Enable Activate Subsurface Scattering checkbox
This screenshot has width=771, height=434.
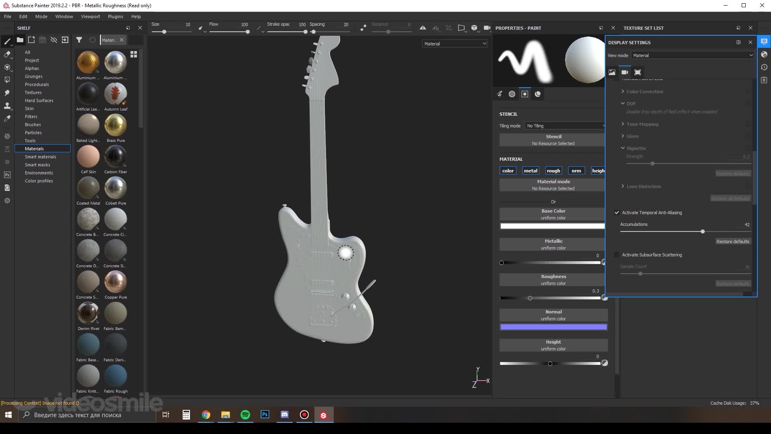(x=617, y=255)
